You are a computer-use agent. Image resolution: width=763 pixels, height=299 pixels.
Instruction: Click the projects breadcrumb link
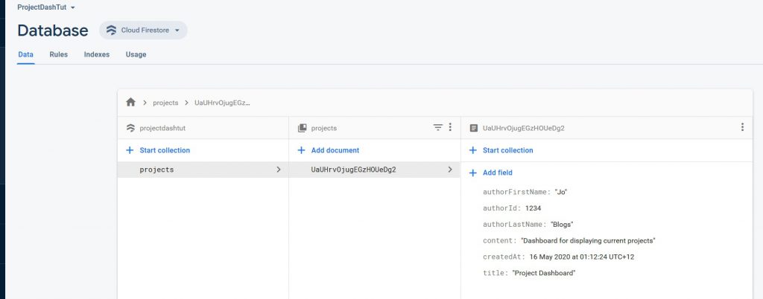(x=165, y=103)
